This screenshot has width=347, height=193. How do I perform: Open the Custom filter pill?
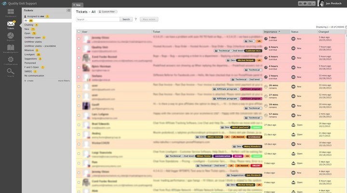pos(108,12)
